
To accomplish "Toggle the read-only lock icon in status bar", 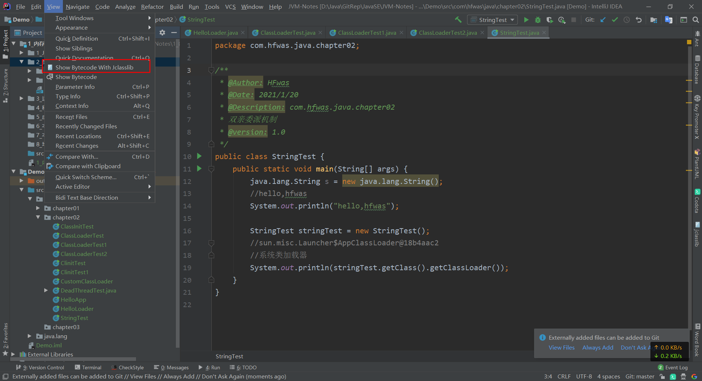I will 662,377.
